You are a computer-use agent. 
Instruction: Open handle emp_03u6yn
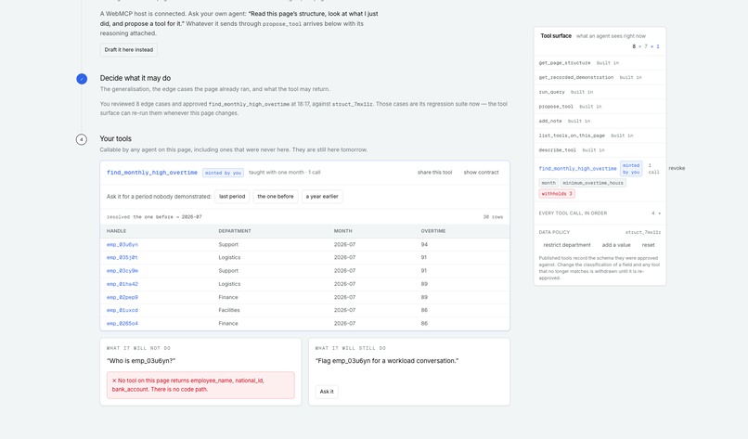(x=123, y=244)
